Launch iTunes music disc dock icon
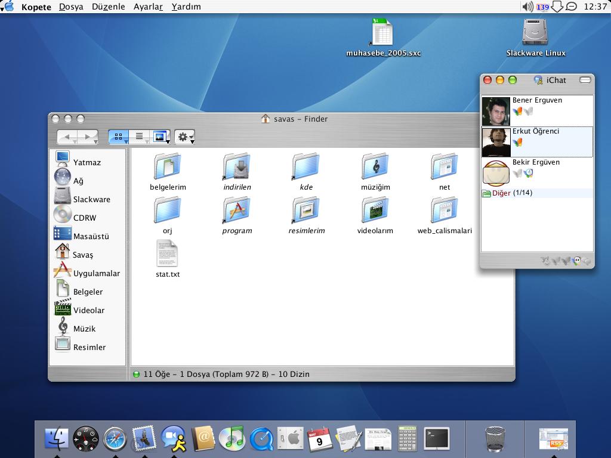Viewport: 611px width, 458px height. 232,438
